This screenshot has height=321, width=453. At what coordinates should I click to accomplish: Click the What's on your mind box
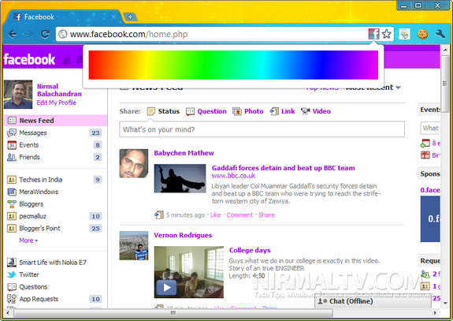[262, 129]
